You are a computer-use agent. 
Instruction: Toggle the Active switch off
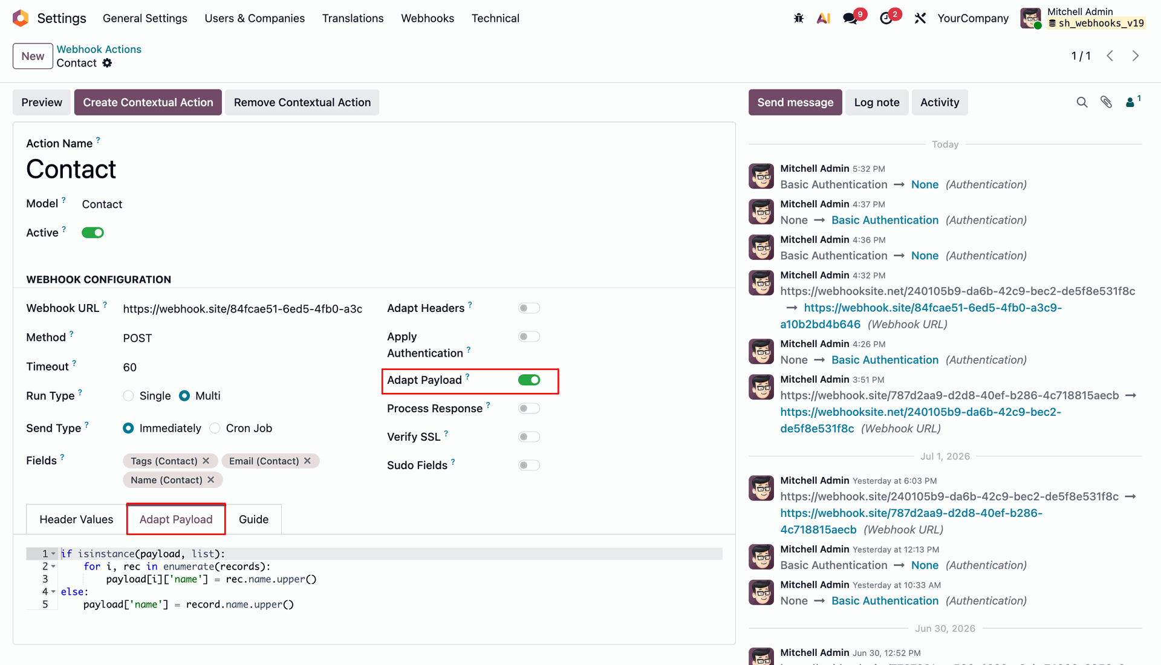pyautogui.click(x=93, y=233)
